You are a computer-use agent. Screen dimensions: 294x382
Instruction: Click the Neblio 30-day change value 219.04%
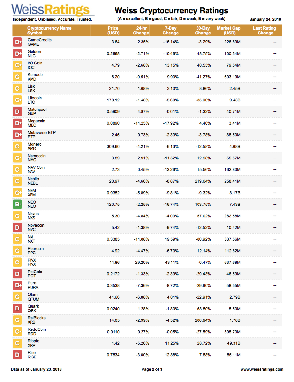(x=203, y=181)
